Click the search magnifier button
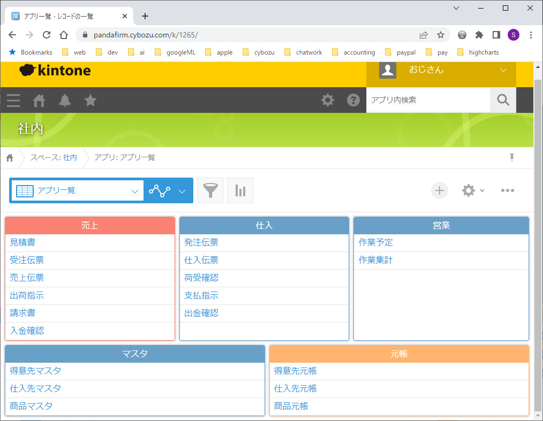The image size is (543, 421). 503,100
